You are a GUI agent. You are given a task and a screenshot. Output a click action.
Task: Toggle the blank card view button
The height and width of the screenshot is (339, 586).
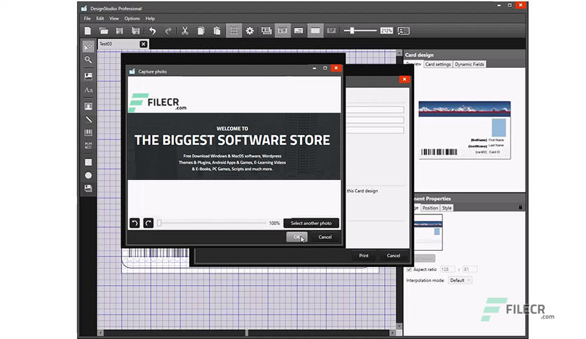(315, 31)
